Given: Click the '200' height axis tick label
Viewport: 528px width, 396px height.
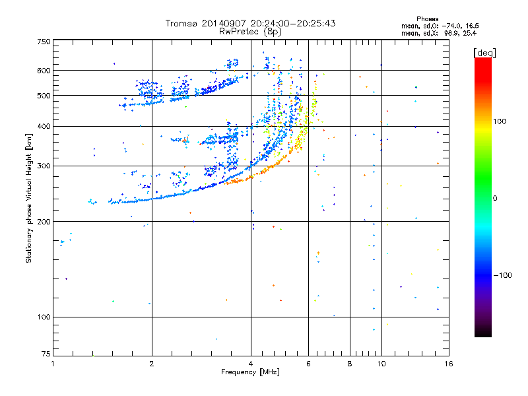Looking at the screenshot, I should point(44,222).
